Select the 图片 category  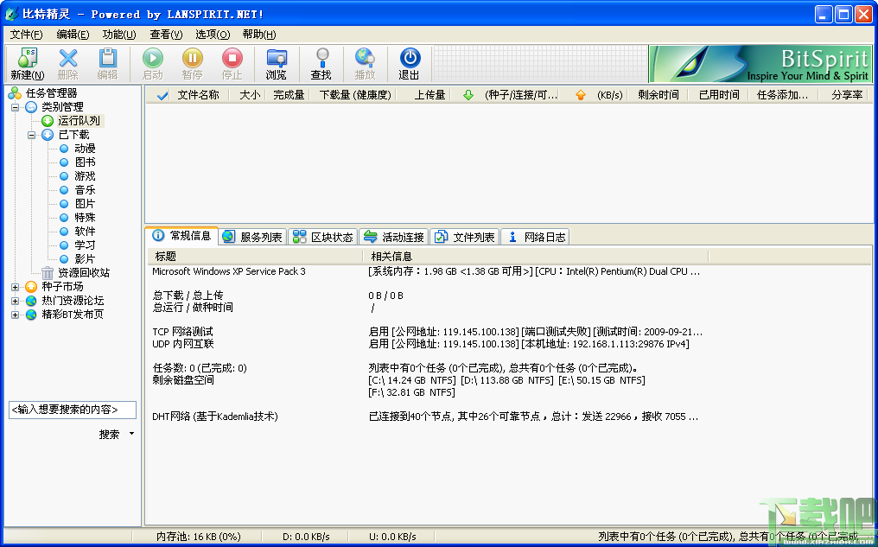coord(85,204)
